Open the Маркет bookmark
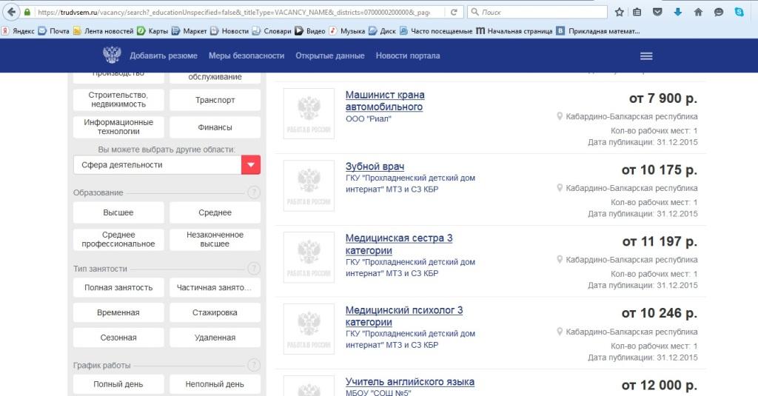Viewport: 758px width, 396px height. click(x=189, y=31)
